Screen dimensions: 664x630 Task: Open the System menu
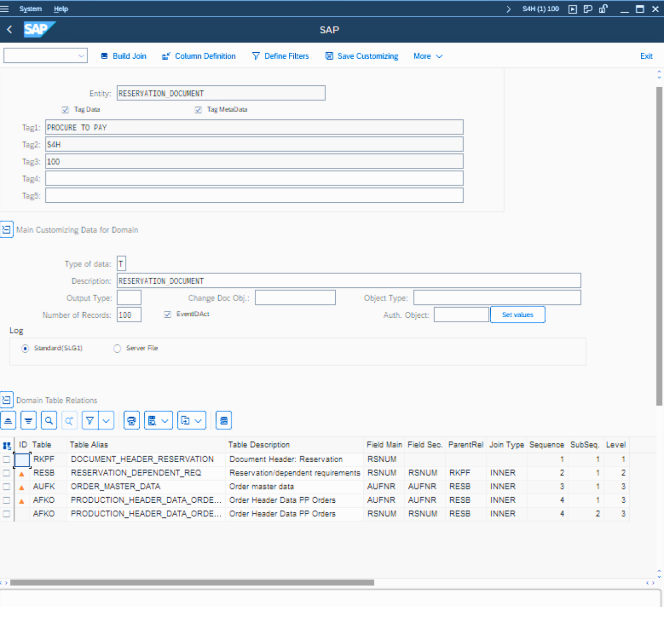pos(30,9)
